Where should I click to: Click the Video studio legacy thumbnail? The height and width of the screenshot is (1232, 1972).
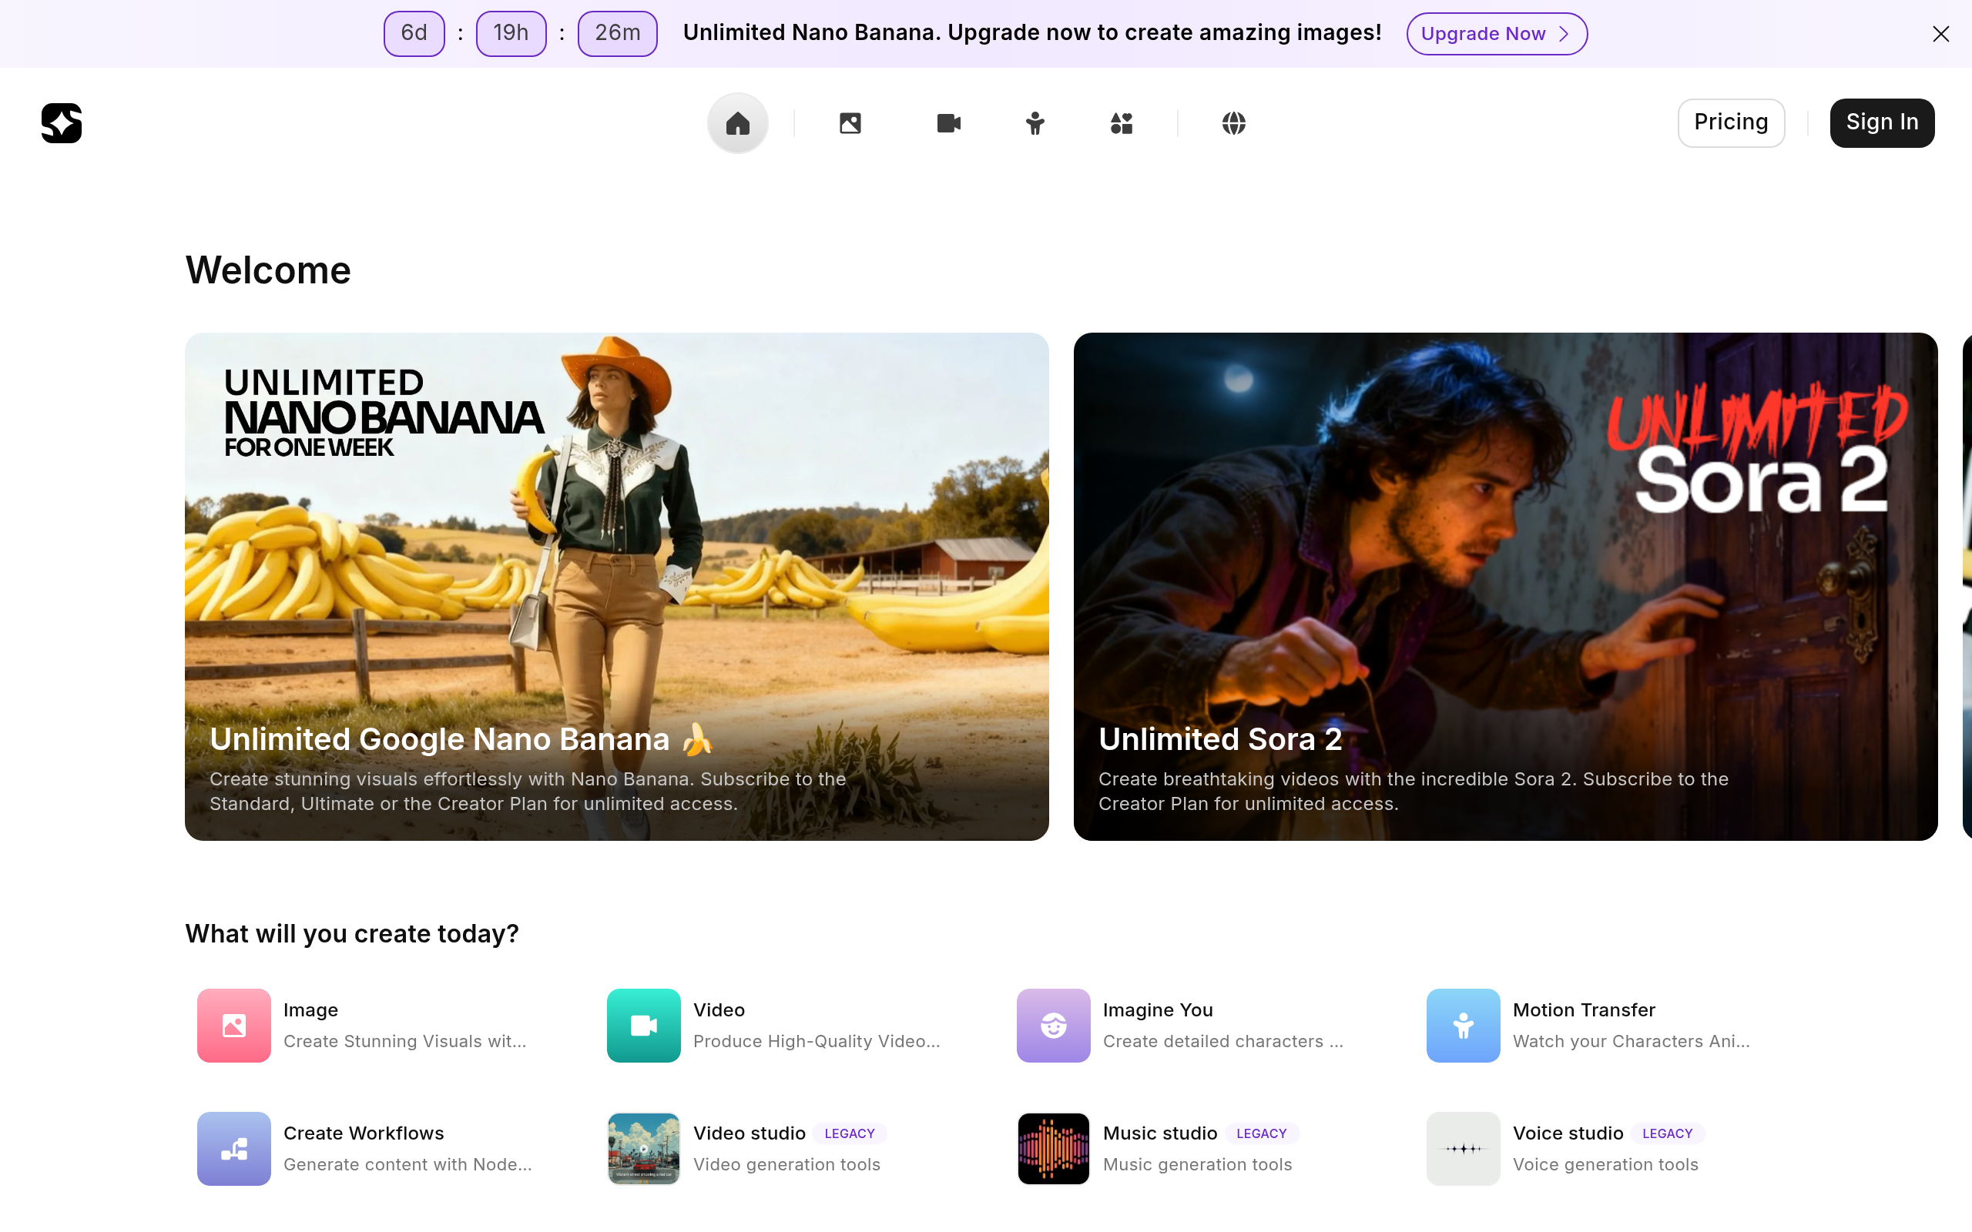pos(643,1148)
